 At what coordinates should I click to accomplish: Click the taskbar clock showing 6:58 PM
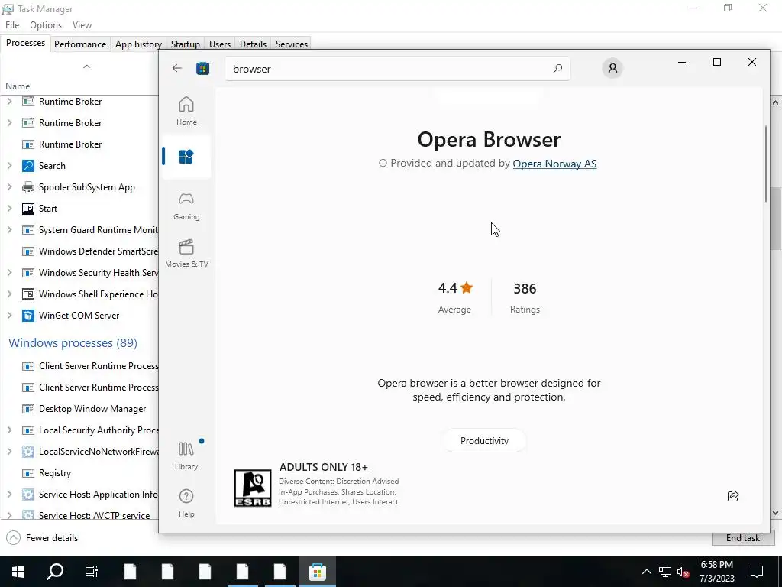[717, 572]
